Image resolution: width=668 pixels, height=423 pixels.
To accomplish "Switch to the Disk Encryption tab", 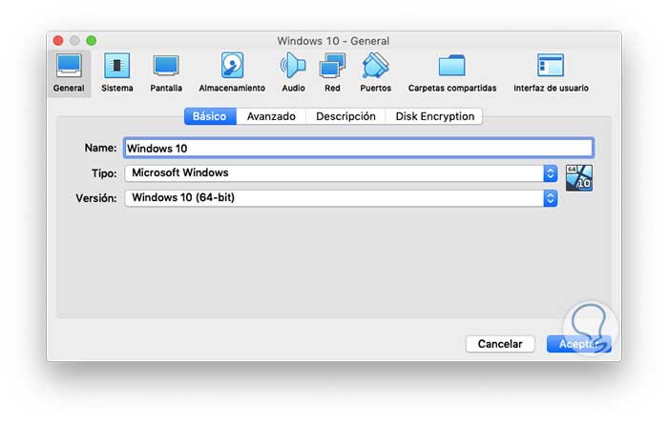I will (x=434, y=116).
